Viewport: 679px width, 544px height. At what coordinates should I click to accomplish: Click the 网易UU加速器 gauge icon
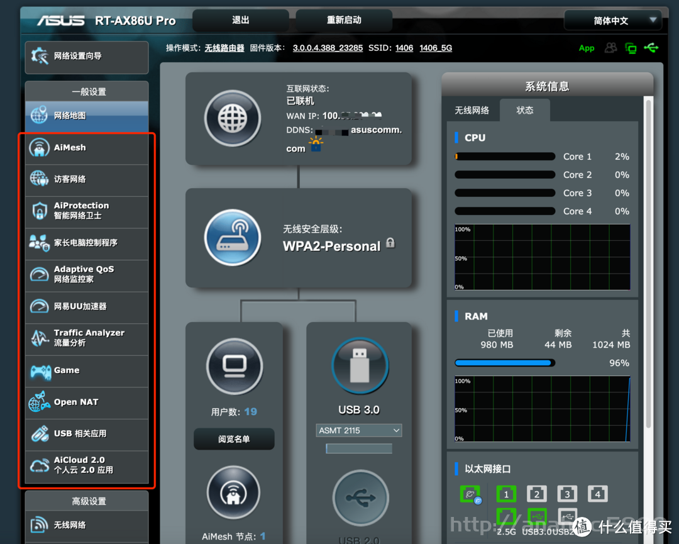pos(39,306)
